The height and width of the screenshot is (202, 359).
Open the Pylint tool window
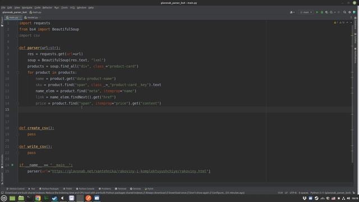149,189
